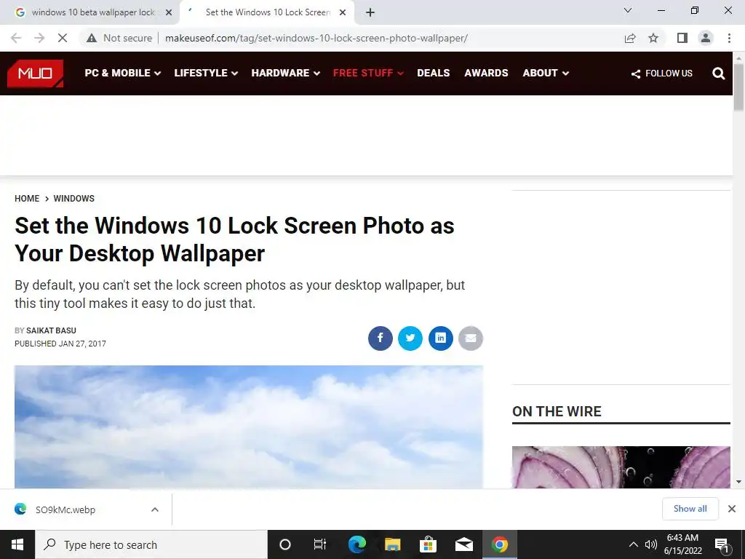Show hidden system tray icons

(x=634, y=544)
